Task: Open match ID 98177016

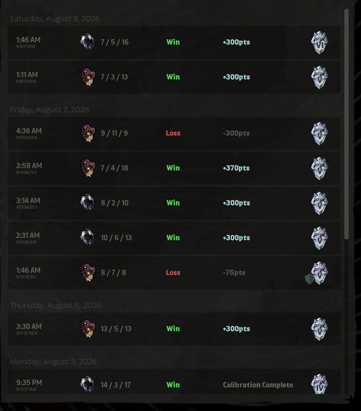Action: (x=26, y=46)
